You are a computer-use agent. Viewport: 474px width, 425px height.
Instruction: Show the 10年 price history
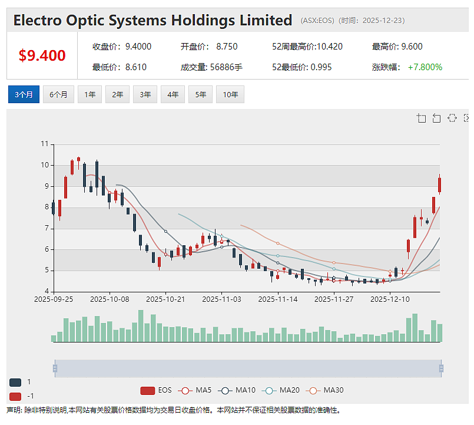coord(230,94)
